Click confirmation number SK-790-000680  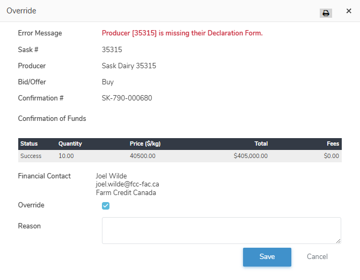(127, 98)
